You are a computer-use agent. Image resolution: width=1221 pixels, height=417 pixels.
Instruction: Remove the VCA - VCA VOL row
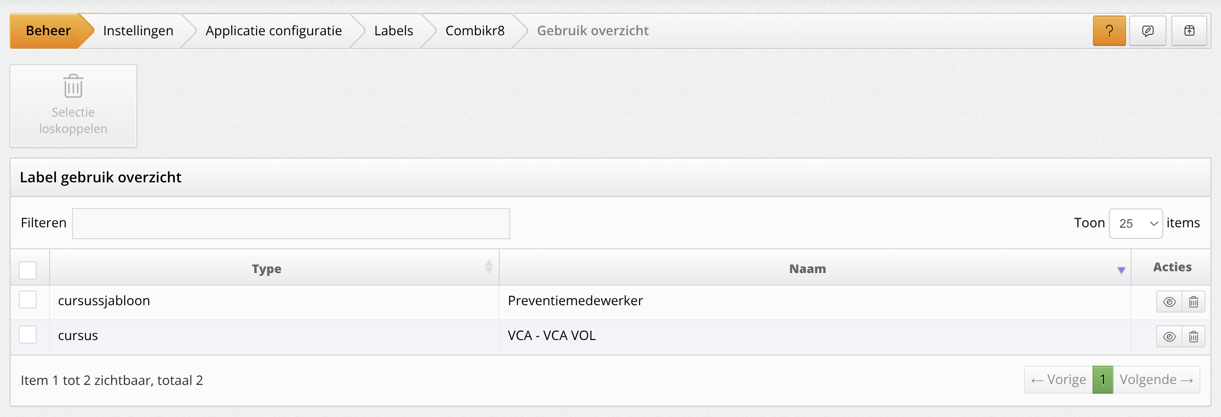coord(1193,337)
